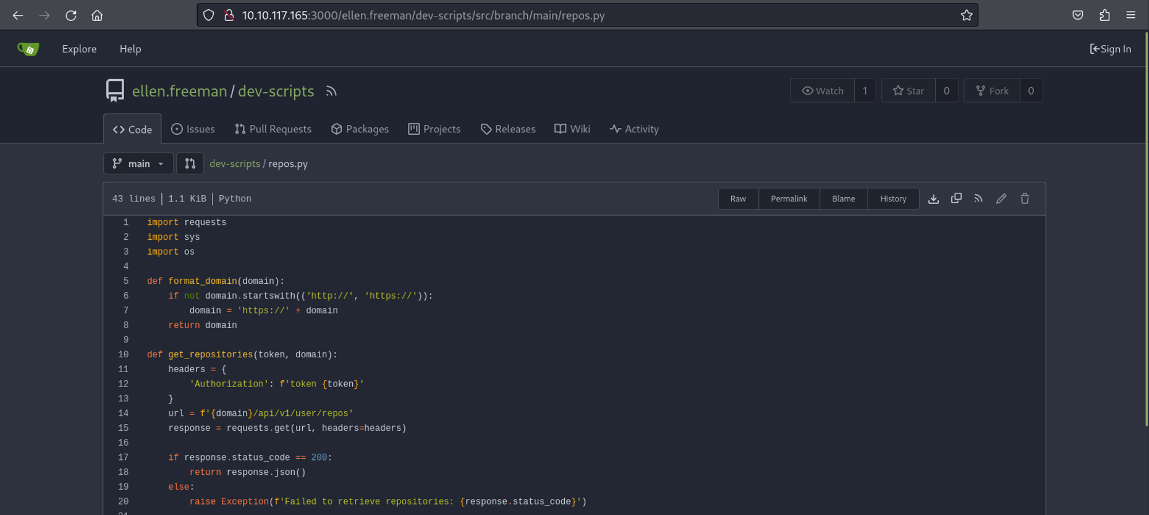Download the repos.py file
This screenshot has width=1149, height=515.
[933, 198]
